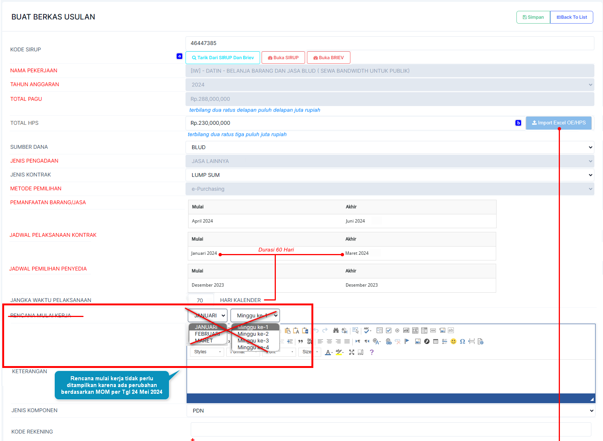Image resolution: width=603 pixels, height=441 pixels.
Task: Click the editor resize handle corner
Action: [x=592, y=399]
